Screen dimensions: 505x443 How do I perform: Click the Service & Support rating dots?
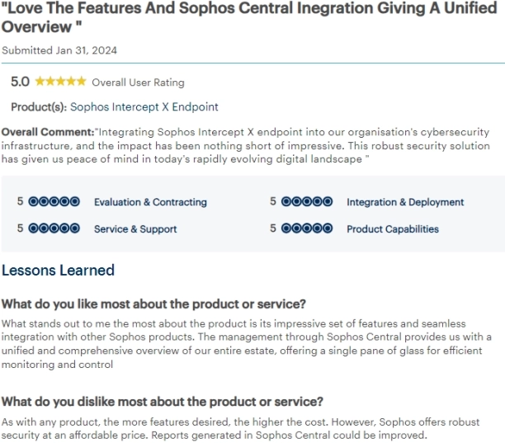tap(54, 229)
